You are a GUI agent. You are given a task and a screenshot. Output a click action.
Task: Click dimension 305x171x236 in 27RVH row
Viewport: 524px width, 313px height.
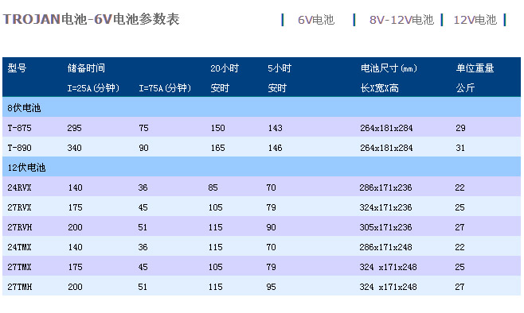[x=385, y=227]
